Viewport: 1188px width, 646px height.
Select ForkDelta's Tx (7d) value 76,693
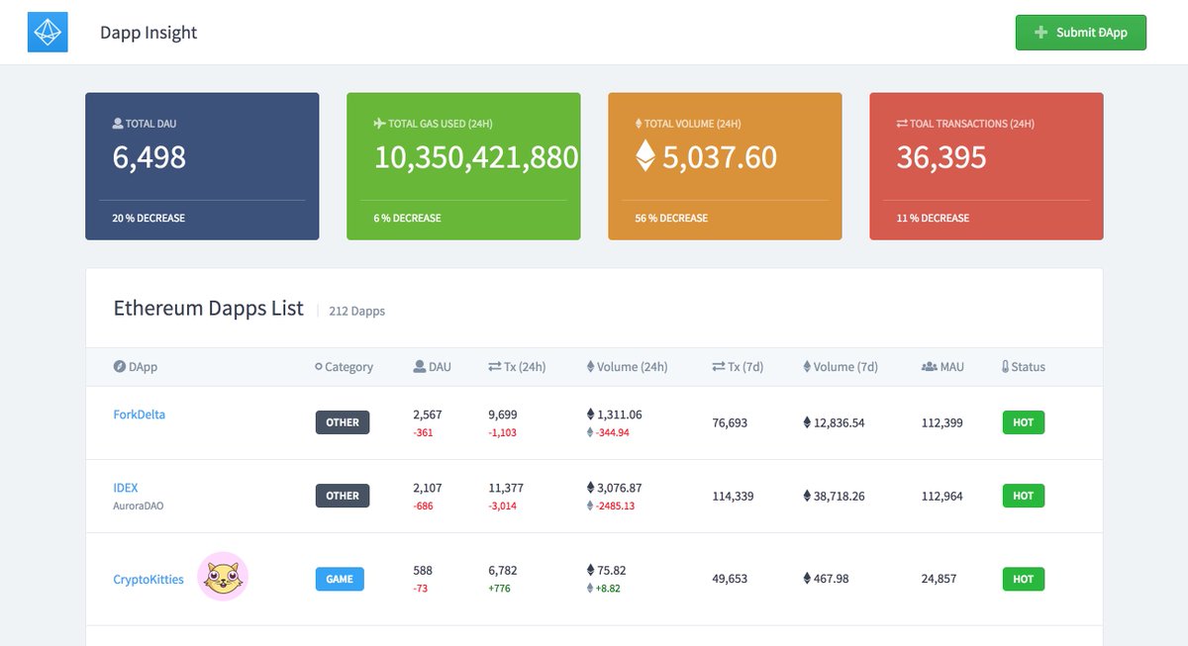click(x=730, y=422)
